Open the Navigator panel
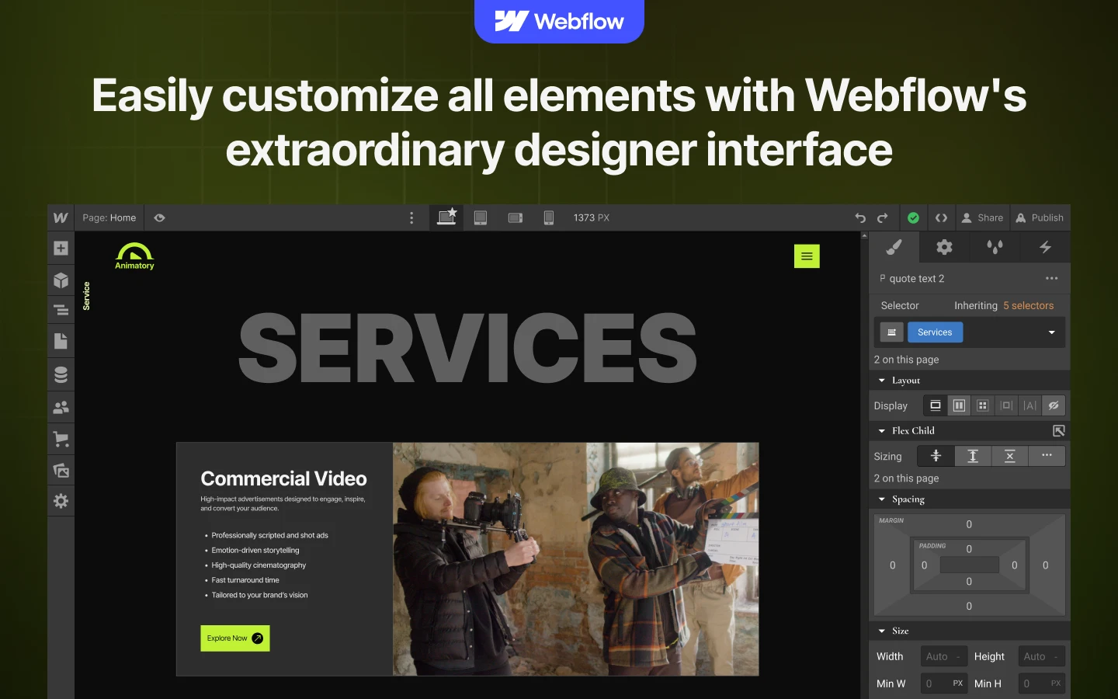 point(61,311)
